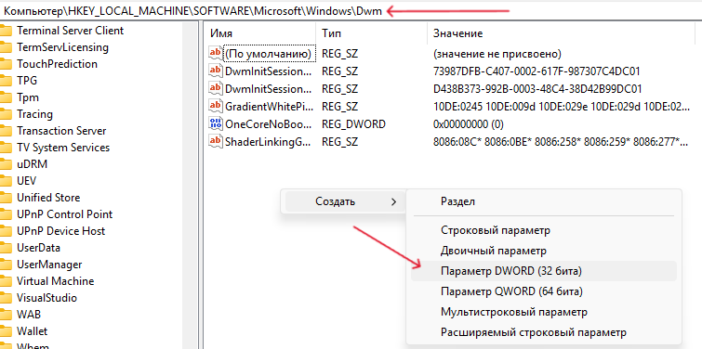Click the folder icon beside Virtual Machine

tap(6, 281)
